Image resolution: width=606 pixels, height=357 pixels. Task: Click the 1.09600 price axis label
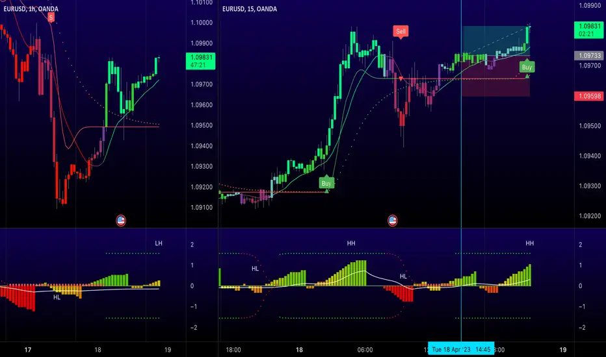202,105
